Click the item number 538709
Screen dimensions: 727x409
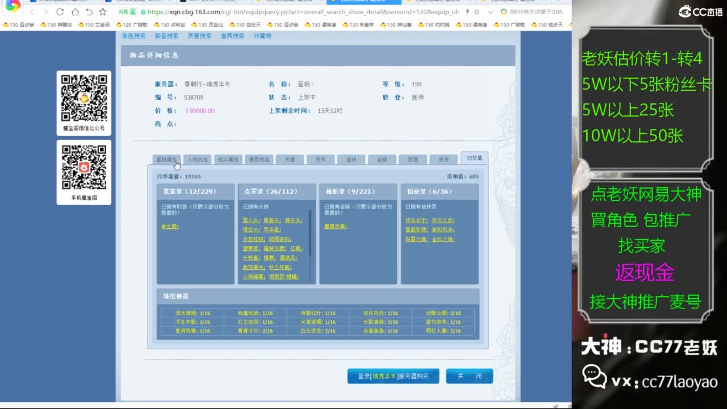(194, 98)
